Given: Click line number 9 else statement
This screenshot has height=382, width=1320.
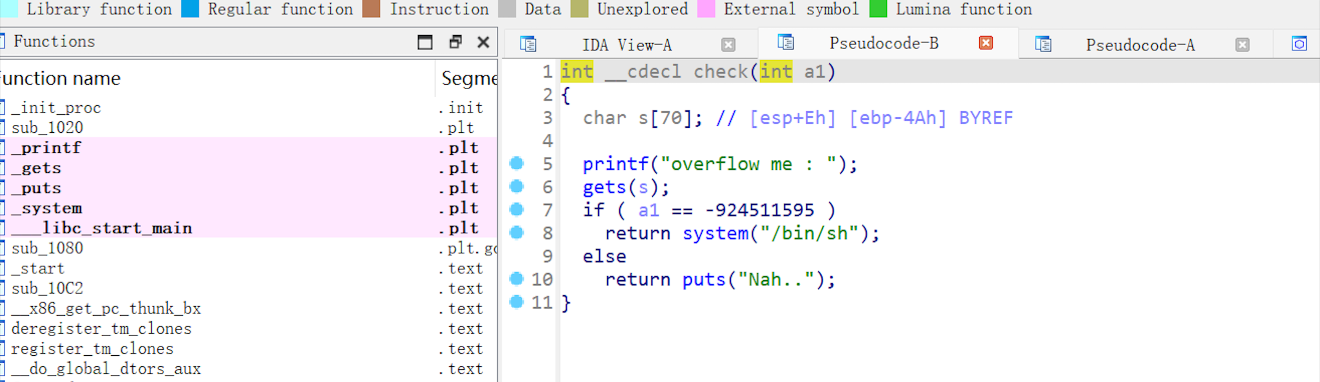Looking at the screenshot, I should coord(548,256).
